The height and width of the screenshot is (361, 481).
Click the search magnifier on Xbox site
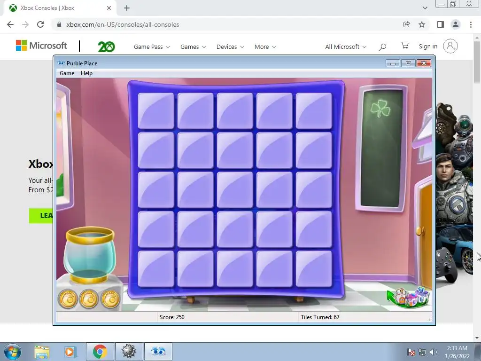click(382, 47)
